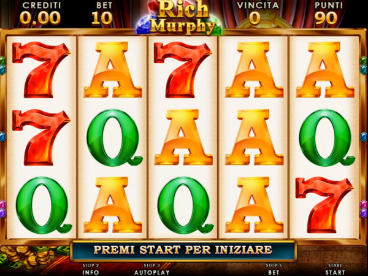Viewport: 368px width, 276px height.
Task: Click the gold A in the third reel's middle row
Action: click(x=183, y=137)
